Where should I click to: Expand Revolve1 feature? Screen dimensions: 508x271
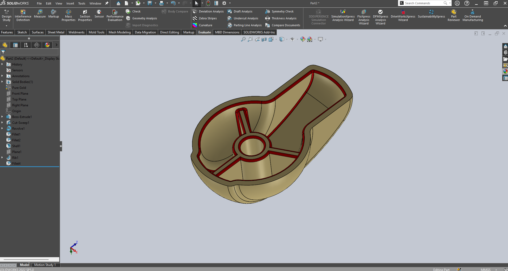point(2,128)
